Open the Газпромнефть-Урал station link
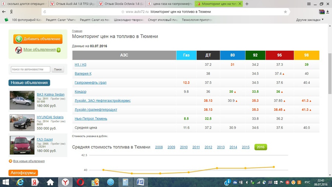 pos(90,82)
